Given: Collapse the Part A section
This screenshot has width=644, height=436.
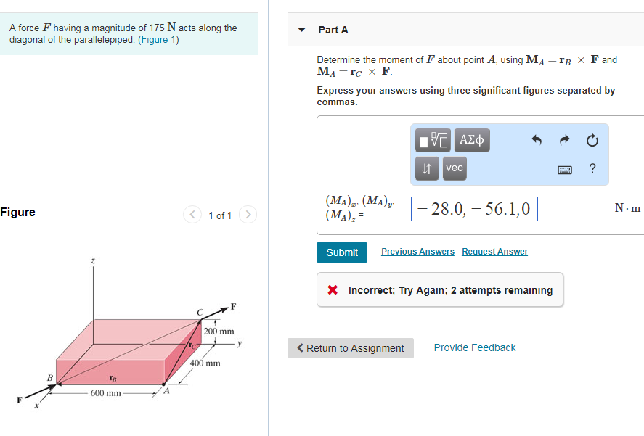Looking at the screenshot, I should pyautogui.click(x=301, y=30).
